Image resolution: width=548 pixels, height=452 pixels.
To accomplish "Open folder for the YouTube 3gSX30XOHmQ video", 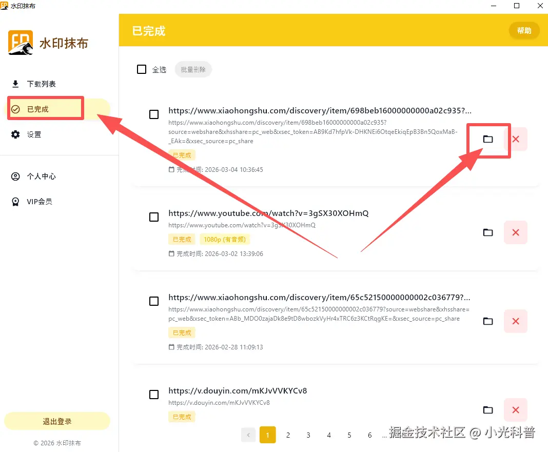I will (x=488, y=232).
